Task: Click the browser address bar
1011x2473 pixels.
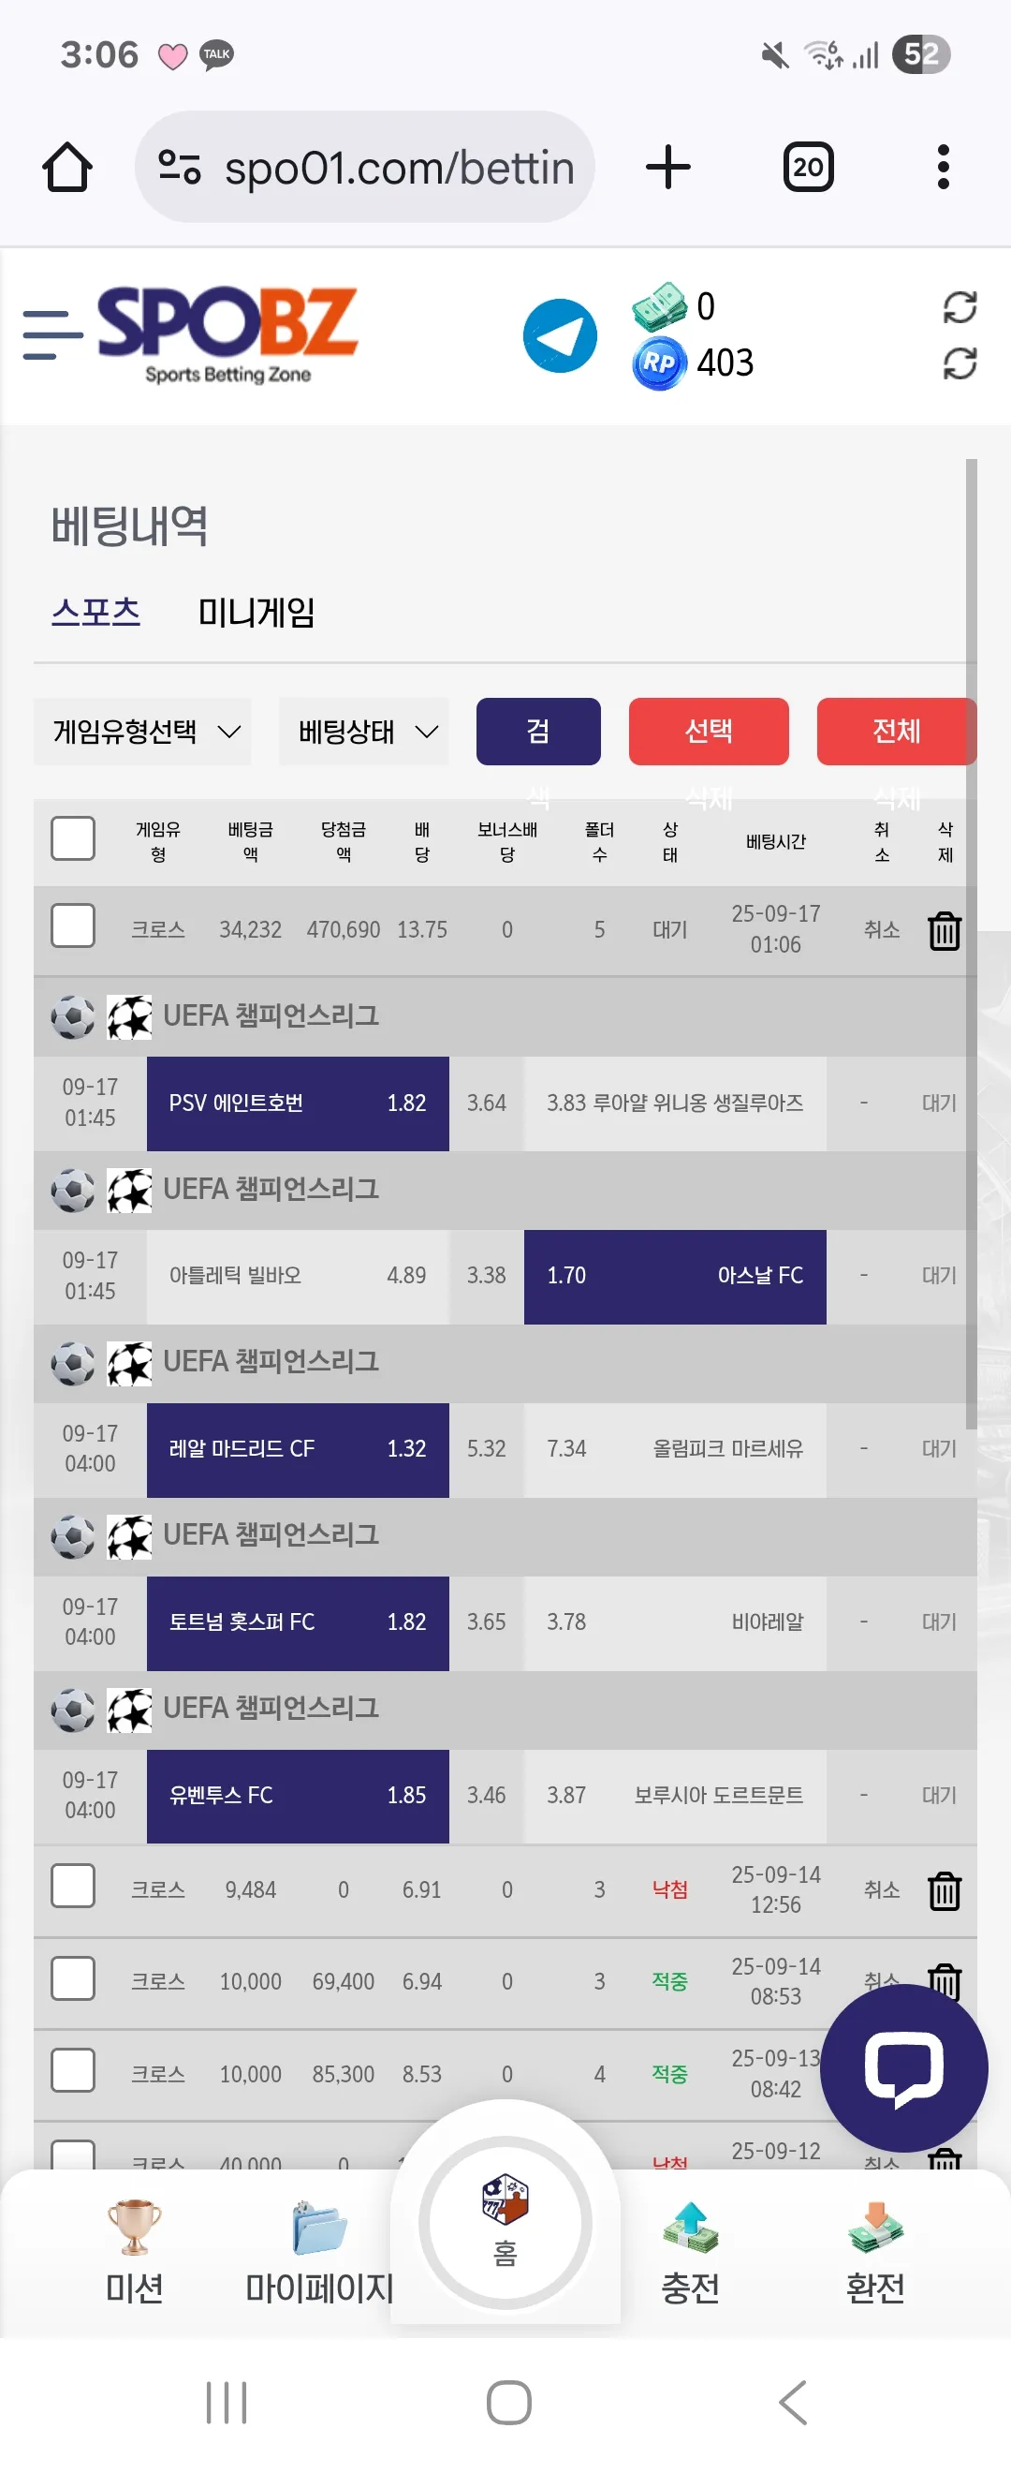Action: pos(365,167)
